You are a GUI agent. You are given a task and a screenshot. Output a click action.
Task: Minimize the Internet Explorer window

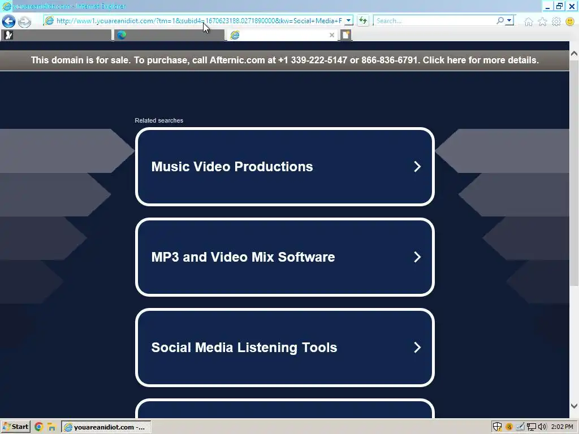click(x=547, y=6)
